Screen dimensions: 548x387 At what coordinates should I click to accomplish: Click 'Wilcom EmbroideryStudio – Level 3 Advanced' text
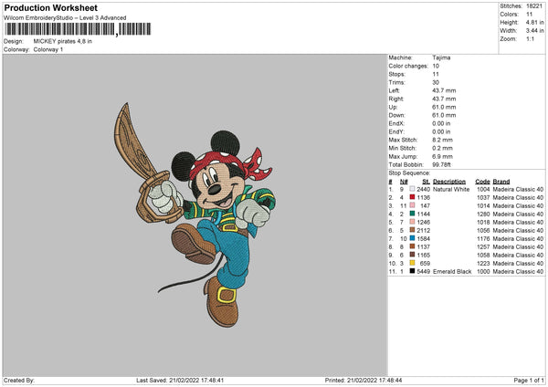click(65, 18)
